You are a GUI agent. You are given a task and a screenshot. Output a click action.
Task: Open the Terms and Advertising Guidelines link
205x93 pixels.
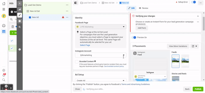pyautogui.click(x=136, y=84)
